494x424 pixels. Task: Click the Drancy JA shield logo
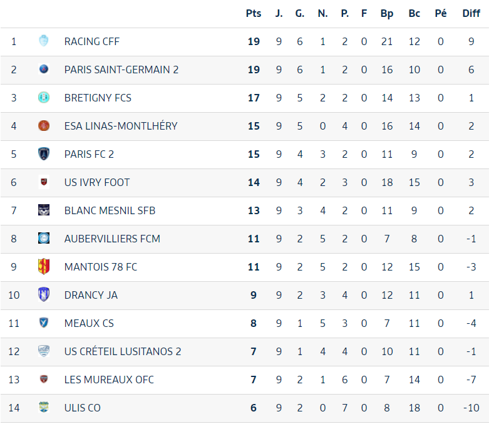[44, 294]
